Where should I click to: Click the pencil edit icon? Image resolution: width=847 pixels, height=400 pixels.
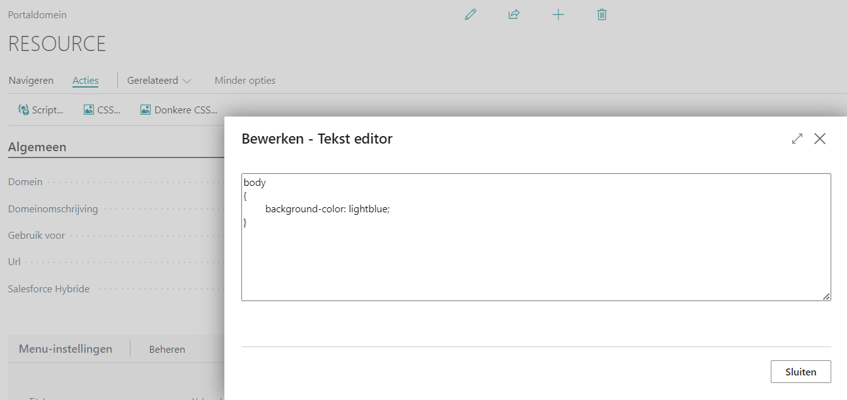click(470, 14)
